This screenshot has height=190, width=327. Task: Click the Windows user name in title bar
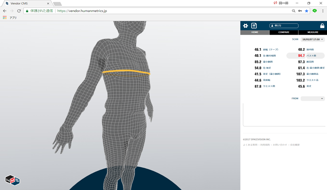pos(284,3)
